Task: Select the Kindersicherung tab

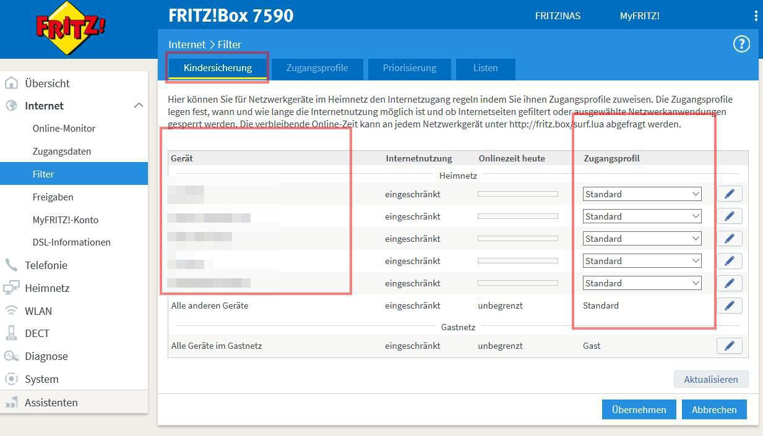Action: pyautogui.click(x=218, y=68)
